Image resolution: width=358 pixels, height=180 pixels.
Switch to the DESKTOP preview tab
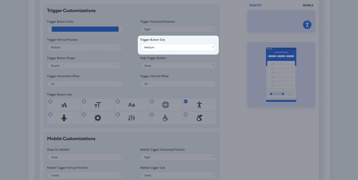(x=255, y=5)
